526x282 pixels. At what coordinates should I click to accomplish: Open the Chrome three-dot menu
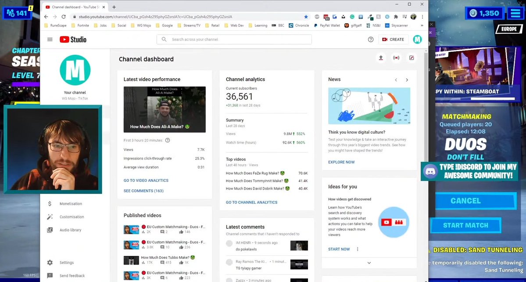point(422,16)
